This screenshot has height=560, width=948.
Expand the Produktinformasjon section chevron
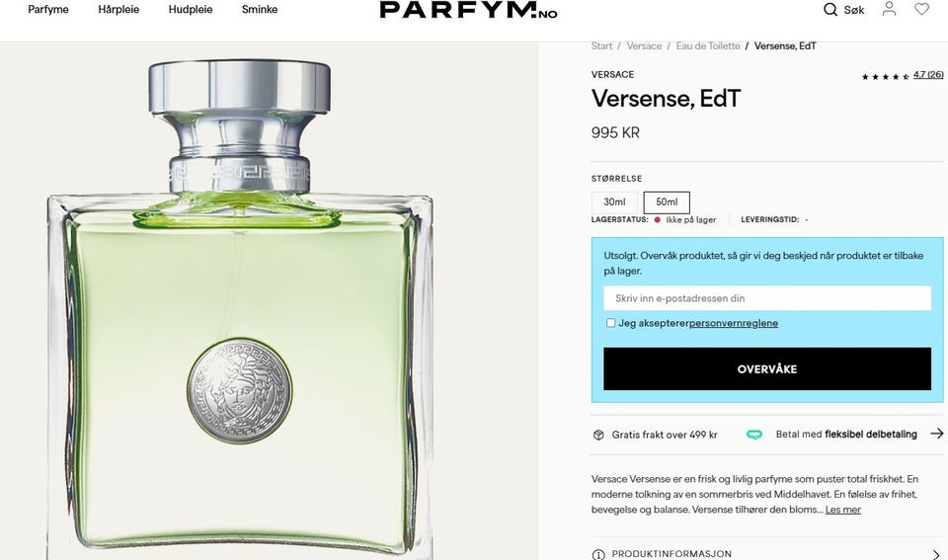[x=936, y=554]
